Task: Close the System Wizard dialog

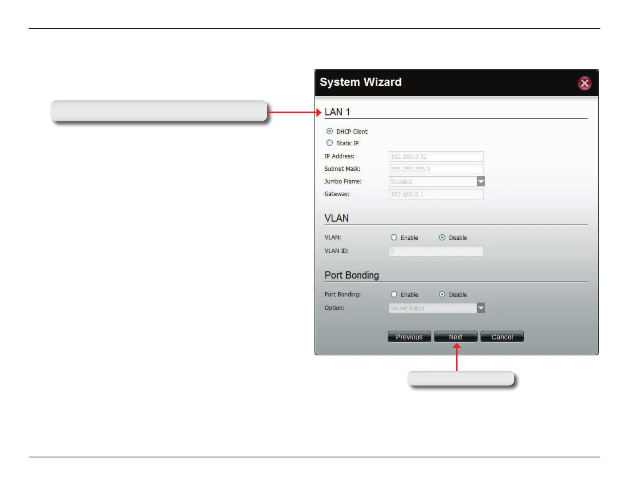Action: tap(584, 83)
